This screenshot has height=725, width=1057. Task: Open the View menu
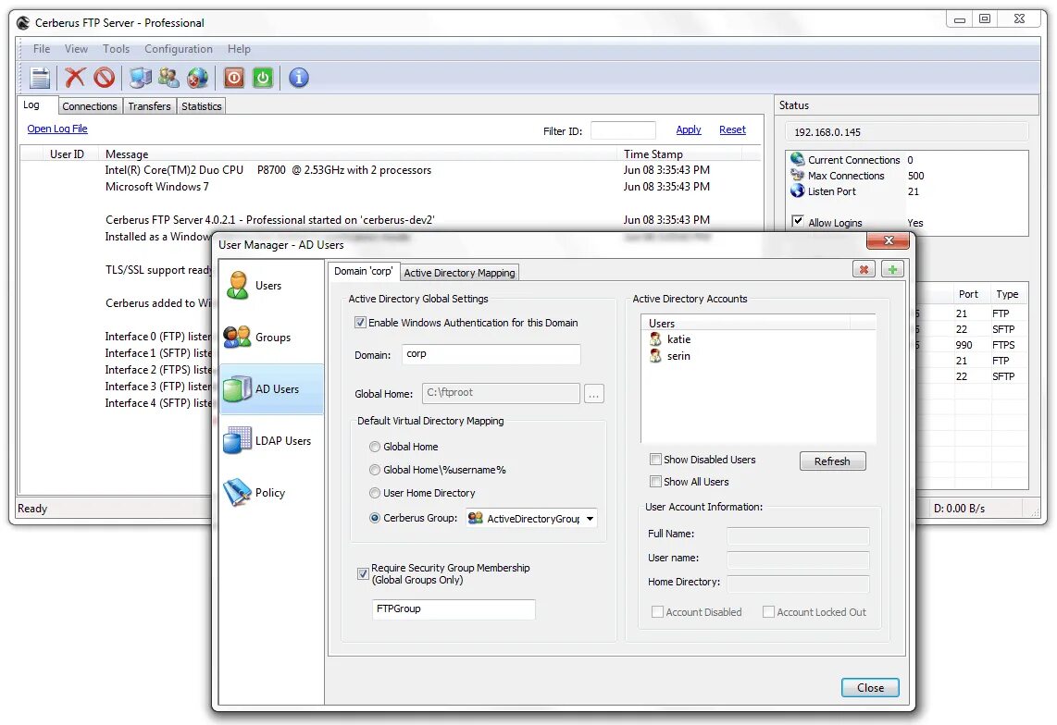[x=76, y=49]
